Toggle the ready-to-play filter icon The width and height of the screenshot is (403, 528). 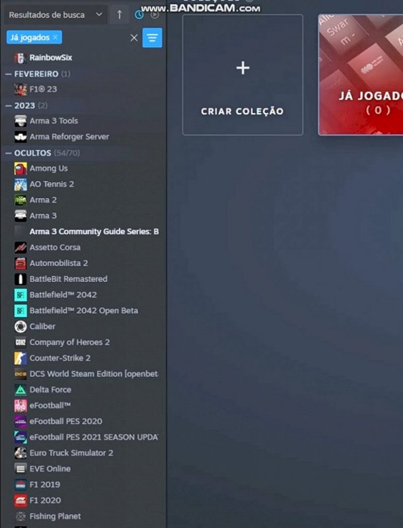(x=155, y=15)
